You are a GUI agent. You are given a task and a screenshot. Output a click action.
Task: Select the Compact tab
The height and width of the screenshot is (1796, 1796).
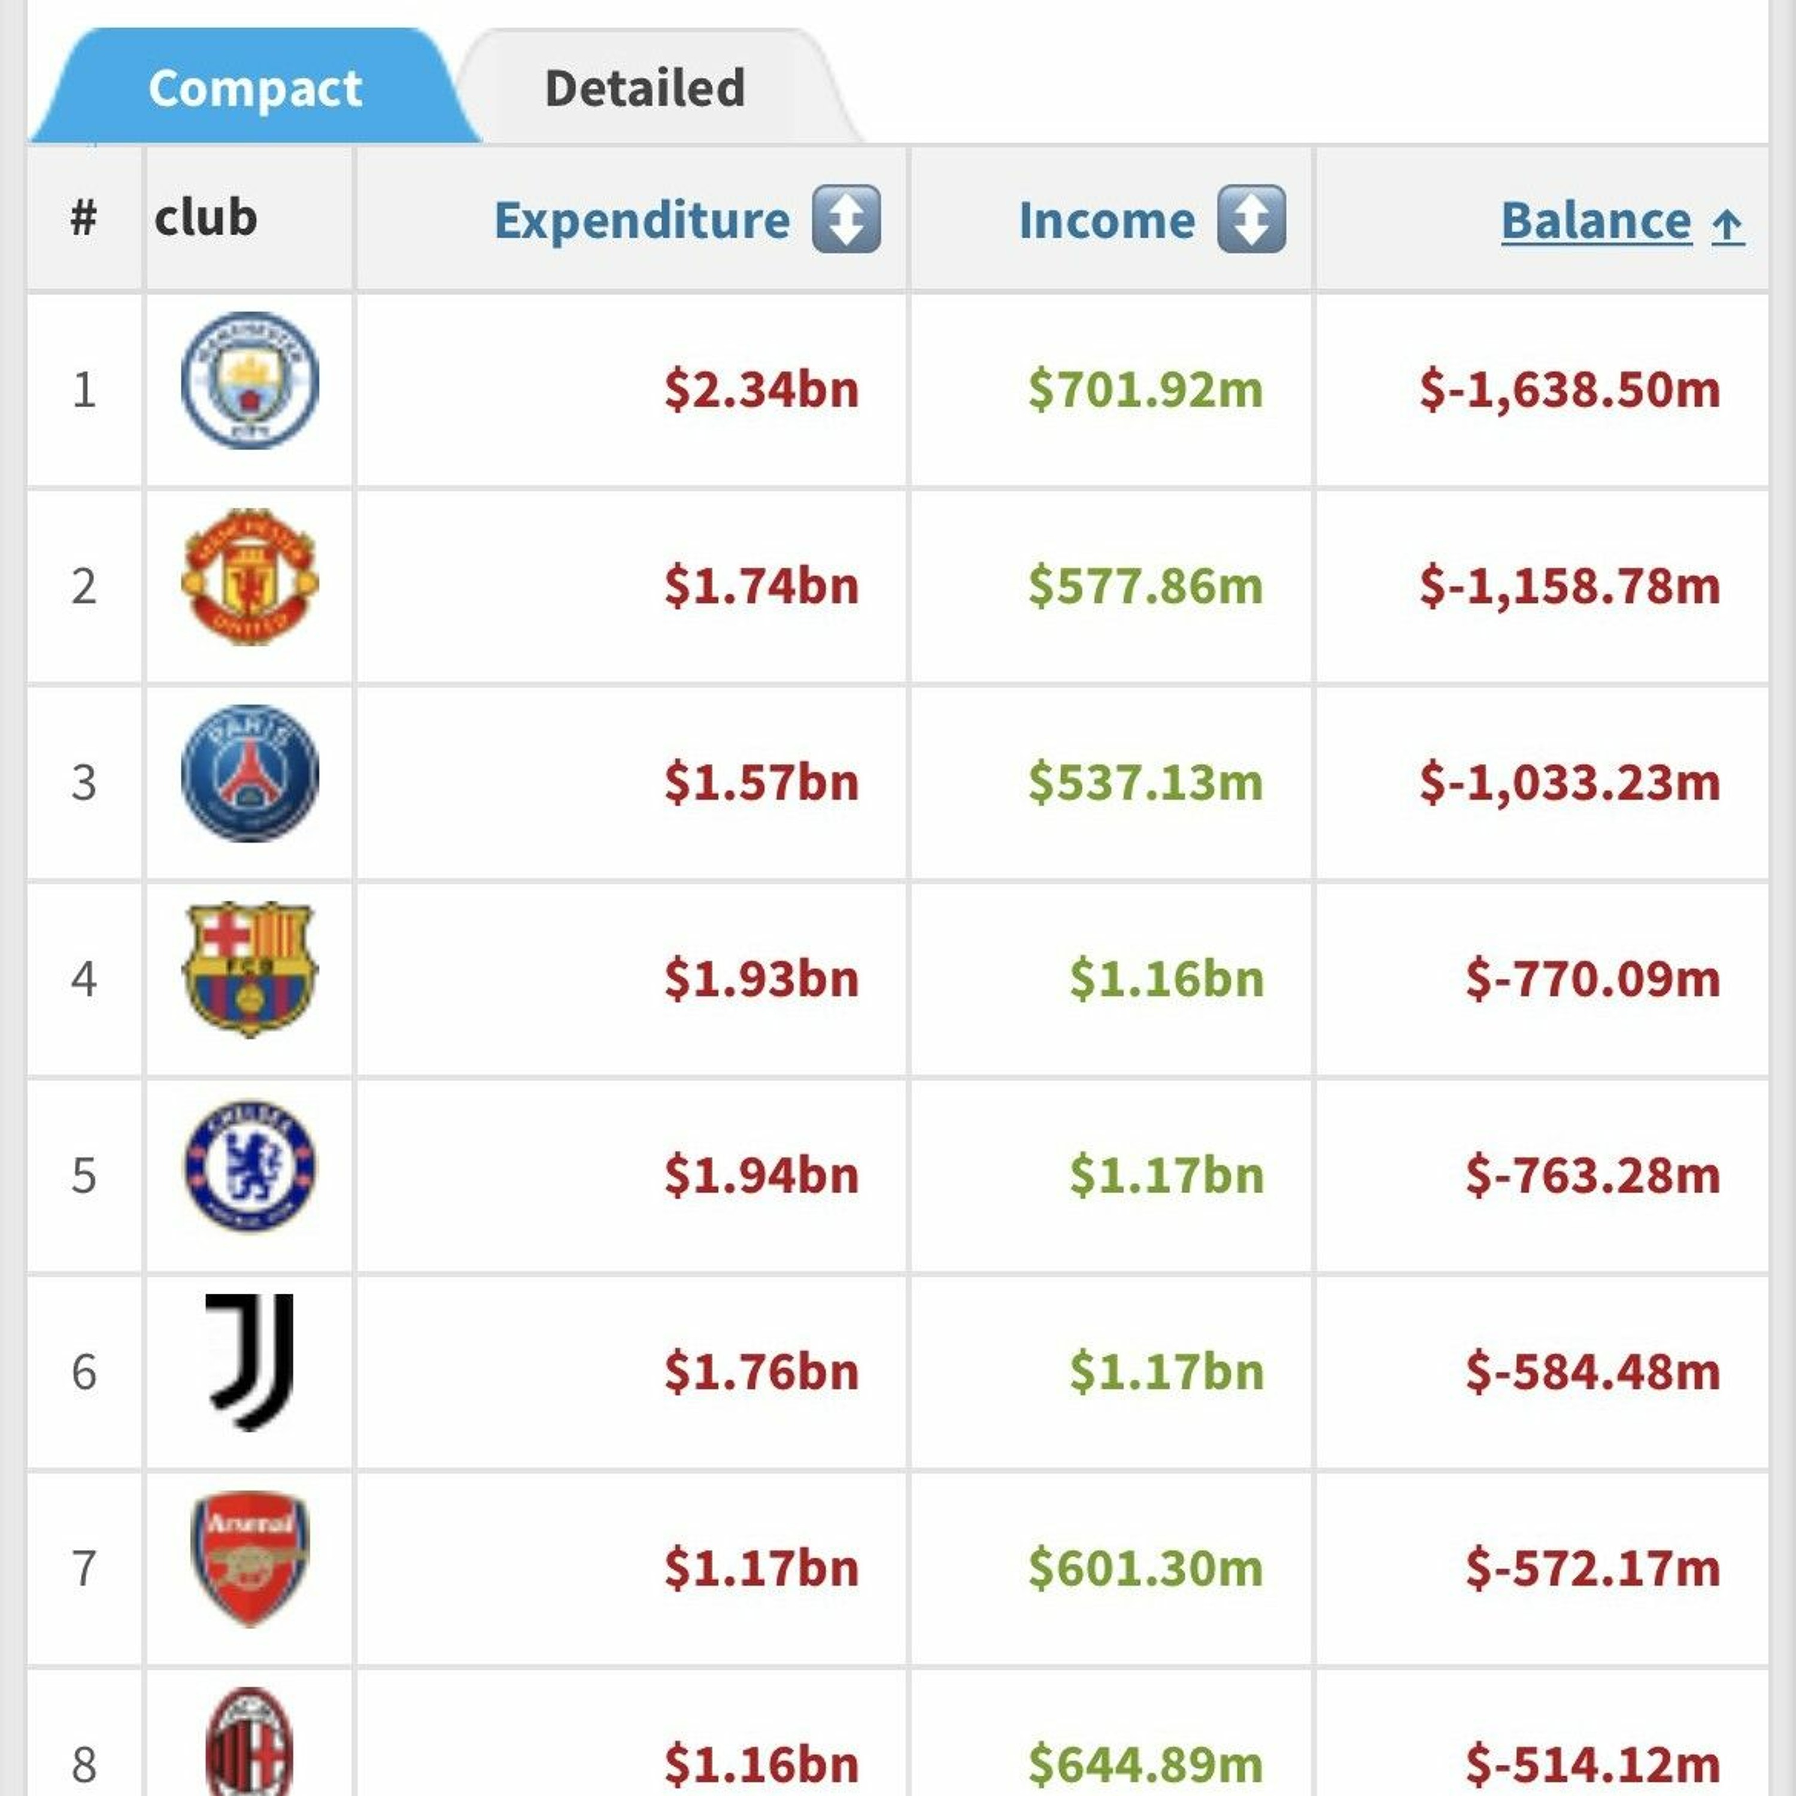point(254,89)
